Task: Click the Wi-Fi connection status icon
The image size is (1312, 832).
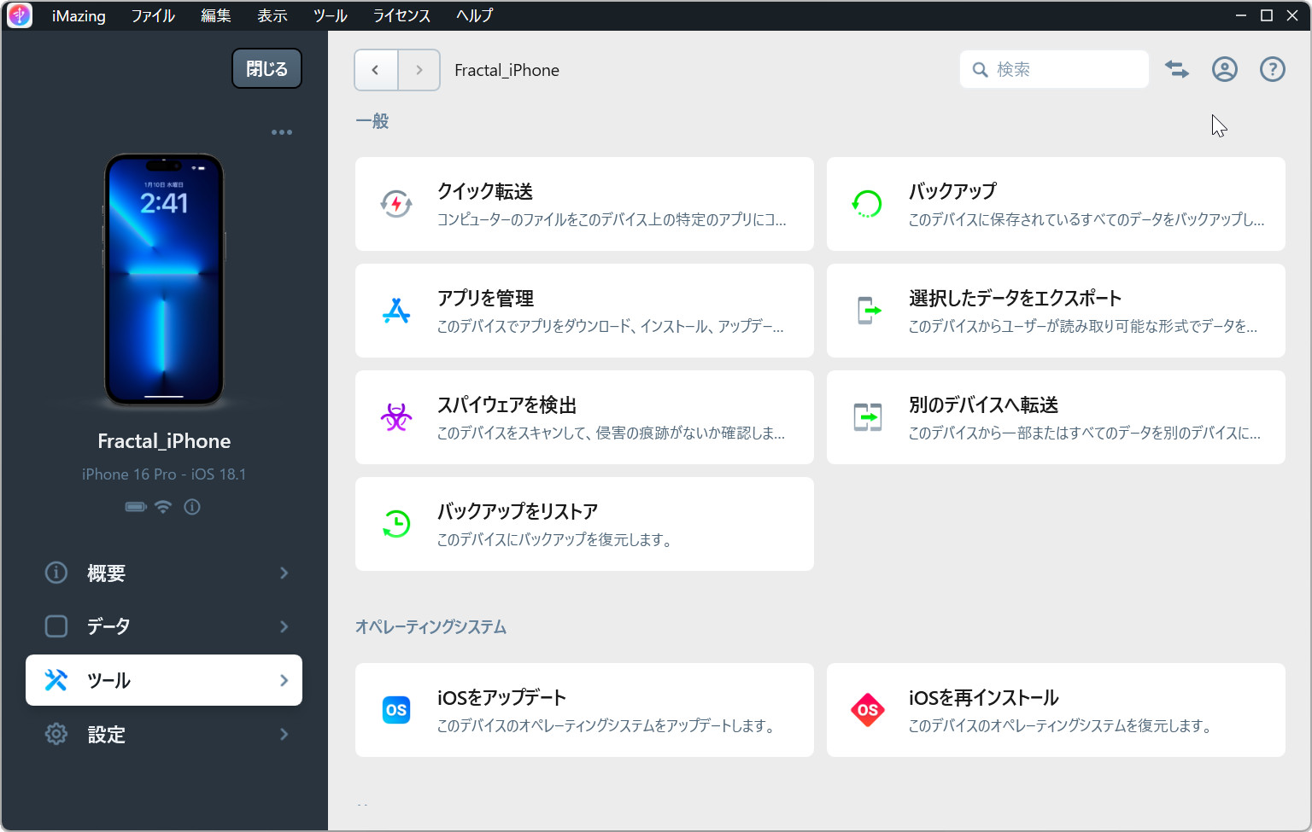Action: tap(163, 507)
